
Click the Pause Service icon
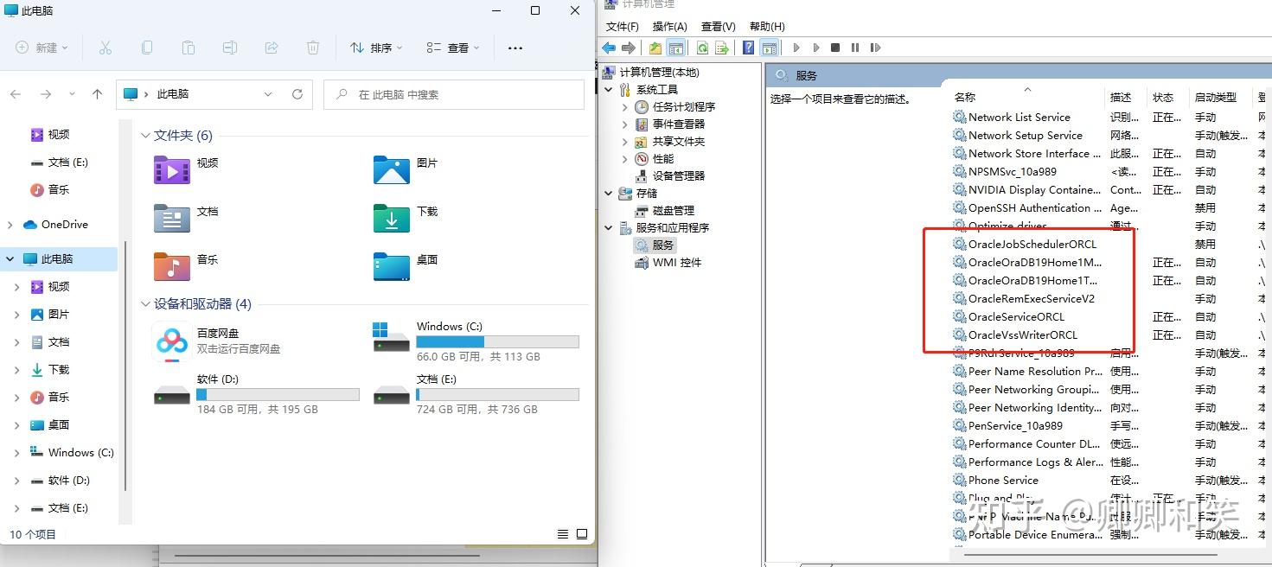point(854,48)
